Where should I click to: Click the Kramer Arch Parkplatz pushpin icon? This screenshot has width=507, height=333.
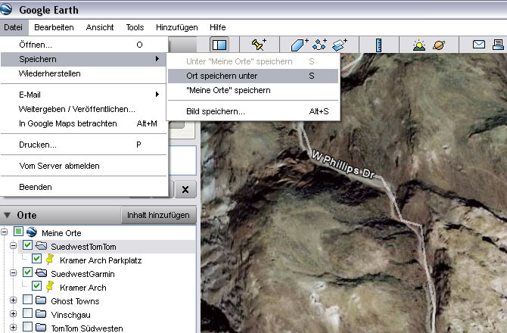tap(50, 260)
